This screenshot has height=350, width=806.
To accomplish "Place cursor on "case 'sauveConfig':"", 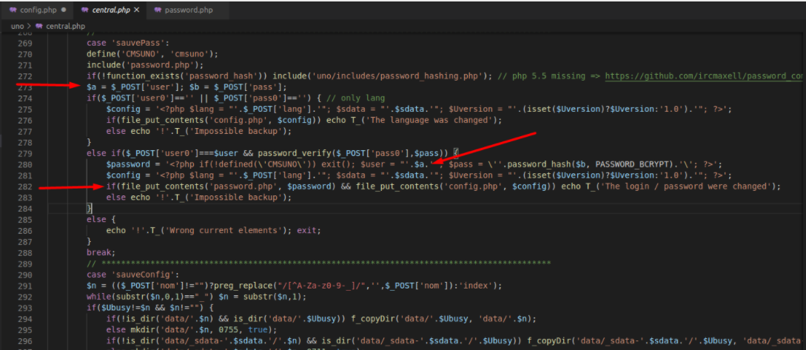I will [132, 274].
